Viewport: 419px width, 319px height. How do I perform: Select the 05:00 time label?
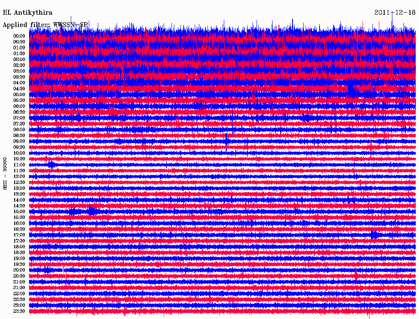pyautogui.click(x=19, y=94)
